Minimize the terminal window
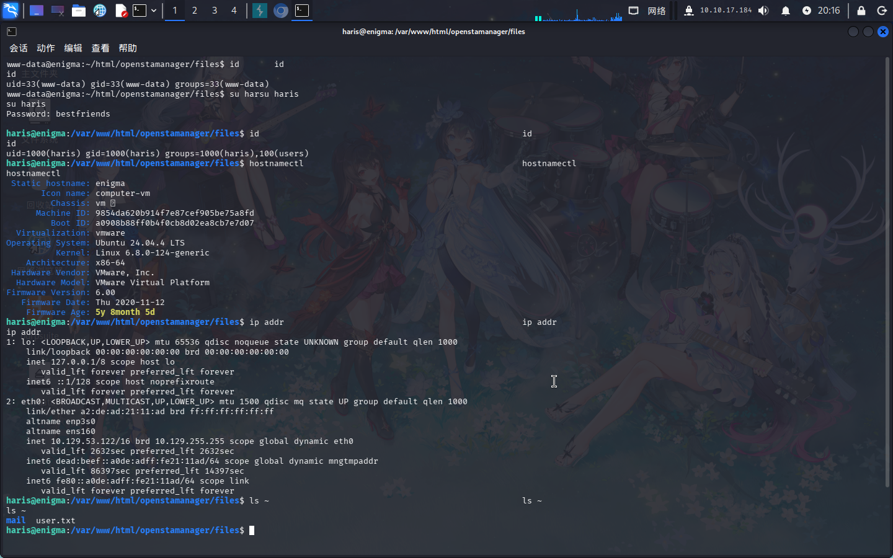The image size is (893, 558). coord(853,32)
